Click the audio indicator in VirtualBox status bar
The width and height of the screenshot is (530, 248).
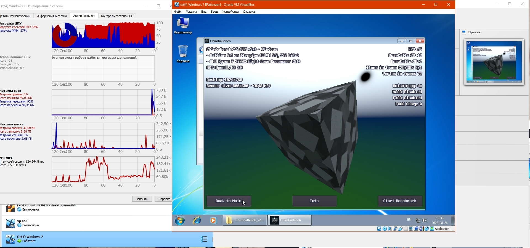[x=390, y=229]
